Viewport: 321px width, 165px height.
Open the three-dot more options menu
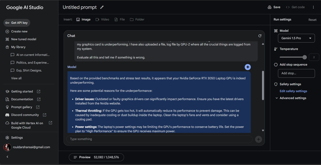pyautogui.click(x=313, y=7)
